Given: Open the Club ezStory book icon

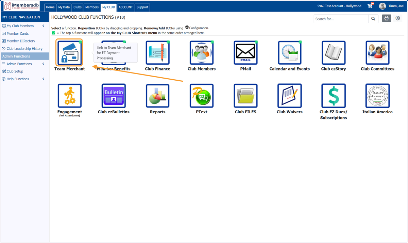Looking at the screenshot, I should pyautogui.click(x=334, y=53).
